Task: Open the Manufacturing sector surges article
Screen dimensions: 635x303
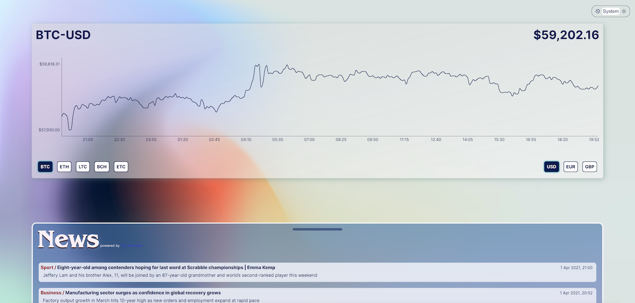Action: [x=317, y=296]
